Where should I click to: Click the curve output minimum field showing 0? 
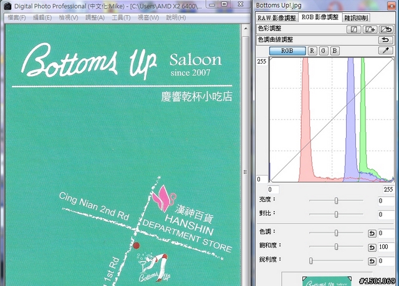tap(262, 179)
